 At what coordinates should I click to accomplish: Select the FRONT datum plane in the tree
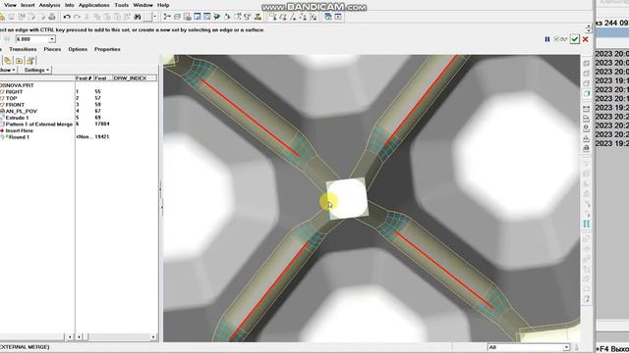pyautogui.click(x=15, y=105)
